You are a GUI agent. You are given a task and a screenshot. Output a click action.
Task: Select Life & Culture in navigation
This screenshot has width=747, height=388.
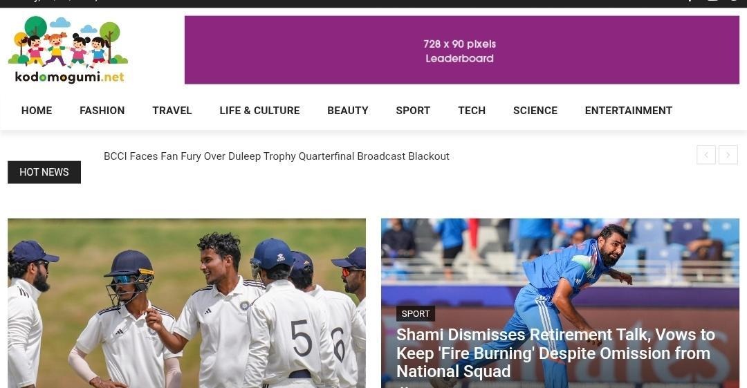point(259,111)
